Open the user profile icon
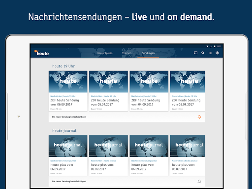This screenshot has height=189, width=252. (x=217, y=53)
